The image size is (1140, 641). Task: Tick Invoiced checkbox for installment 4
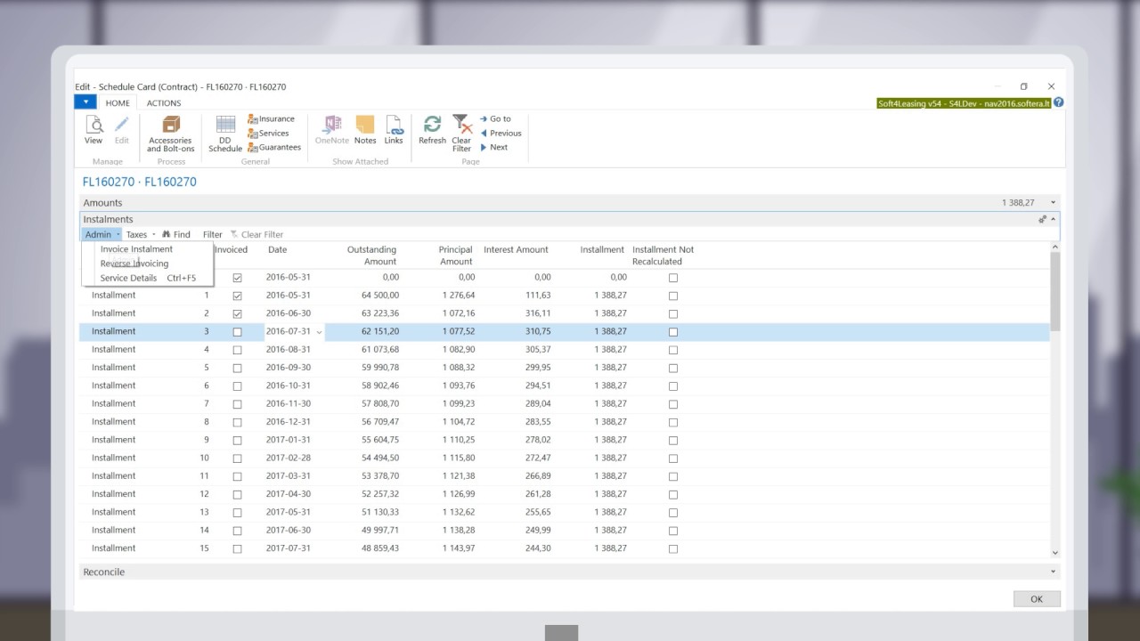pos(237,350)
